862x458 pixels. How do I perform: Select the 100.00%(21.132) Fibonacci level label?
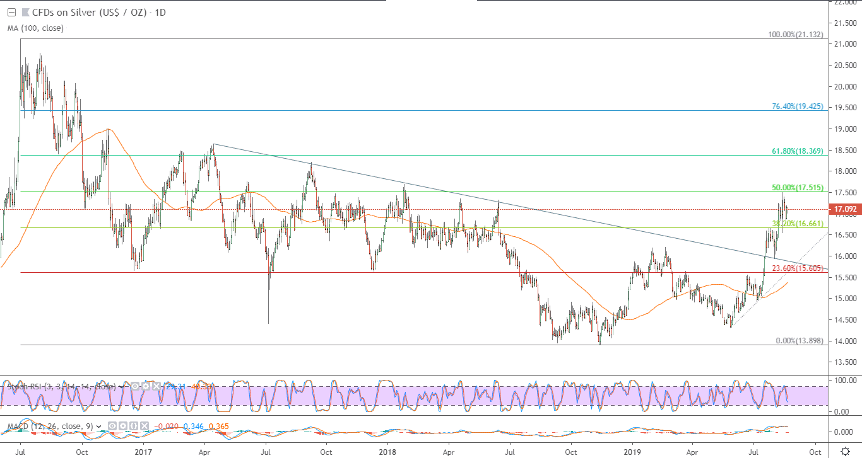coord(796,35)
